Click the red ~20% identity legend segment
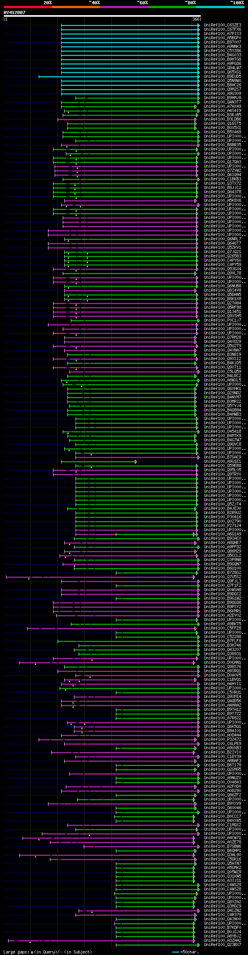The height and width of the screenshot is (955, 248). pyautogui.click(x=28, y=7)
